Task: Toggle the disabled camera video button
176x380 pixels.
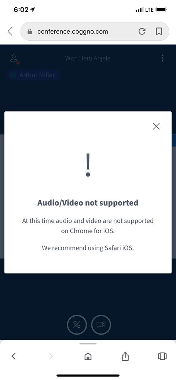Action: coord(101,325)
